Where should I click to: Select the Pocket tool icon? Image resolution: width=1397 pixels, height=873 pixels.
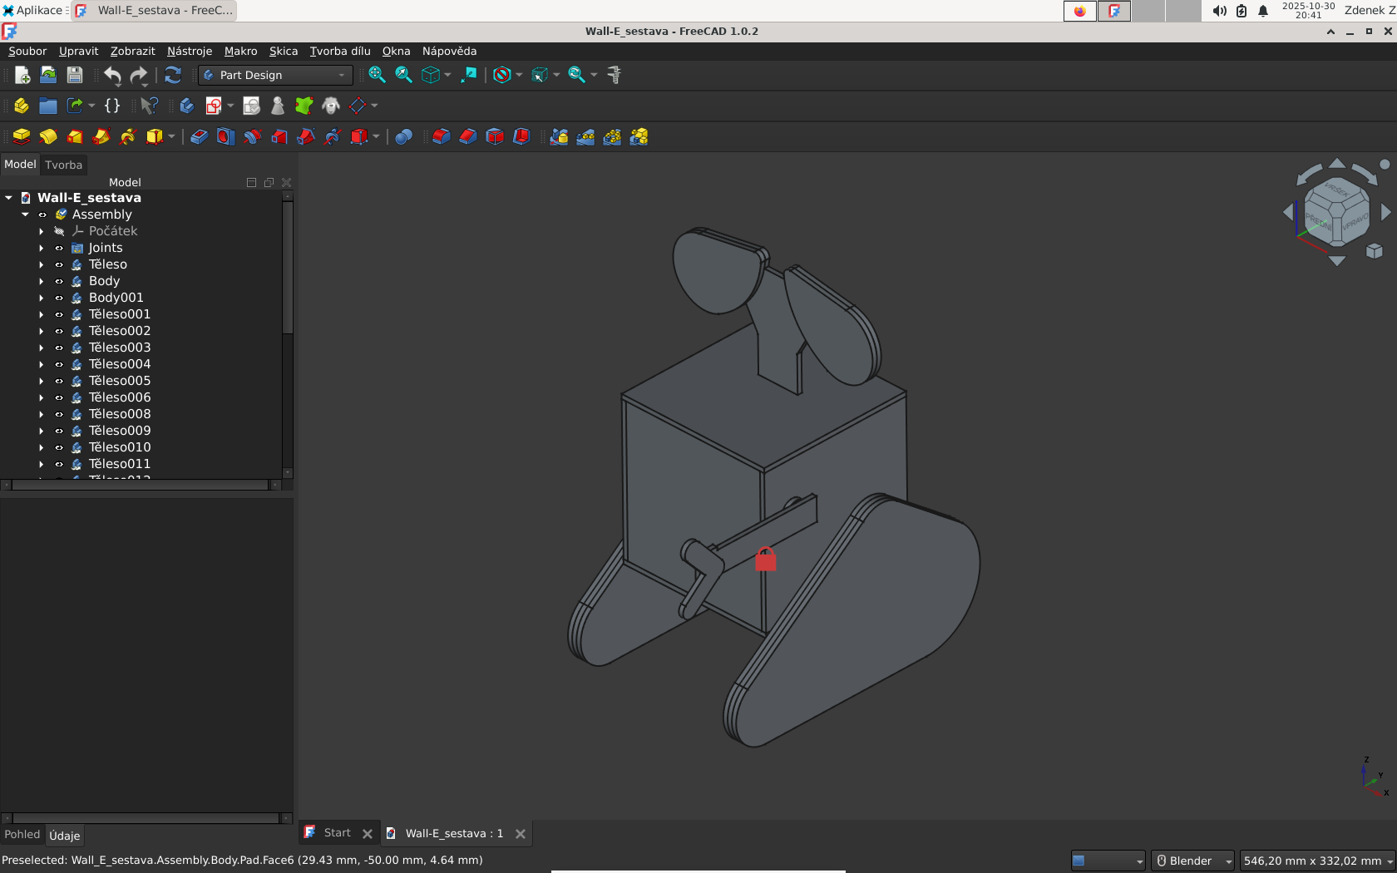tap(199, 137)
